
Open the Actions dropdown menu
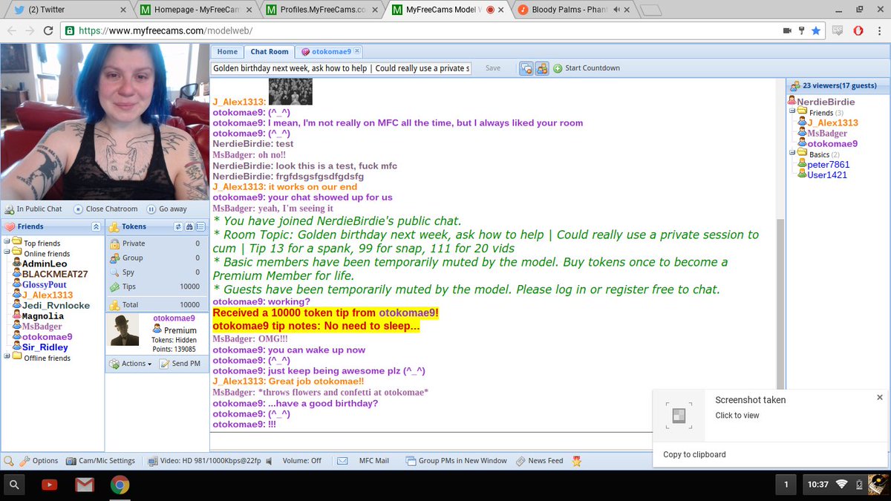[130, 364]
